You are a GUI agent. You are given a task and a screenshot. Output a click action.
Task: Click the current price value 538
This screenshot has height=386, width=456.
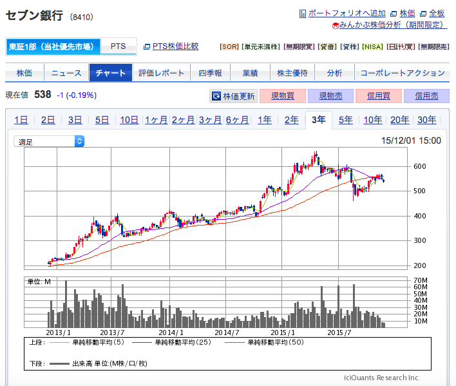[x=43, y=95]
